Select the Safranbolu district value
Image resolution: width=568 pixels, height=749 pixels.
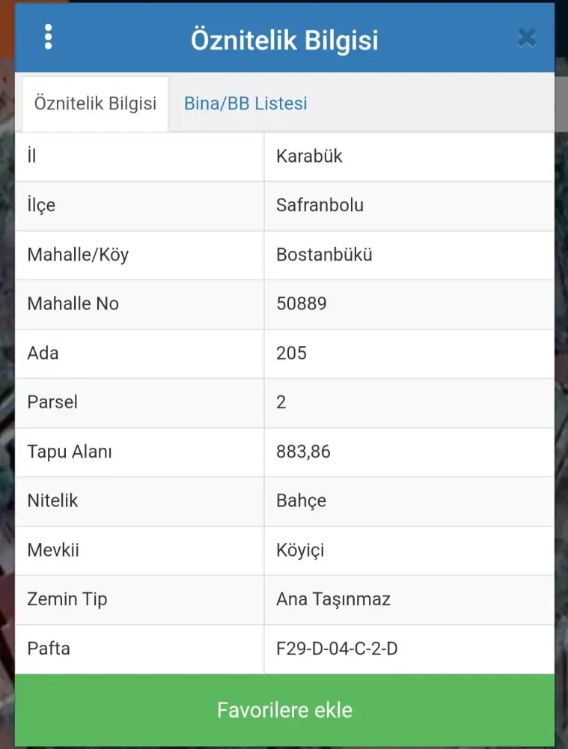(x=320, y=205)
